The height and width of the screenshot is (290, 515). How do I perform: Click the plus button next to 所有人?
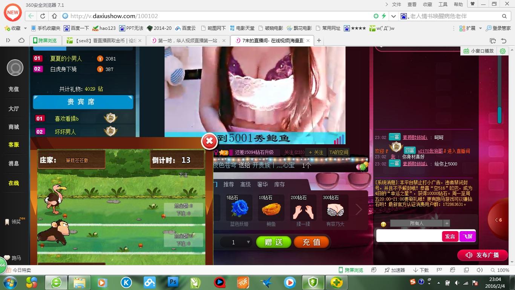447,223
